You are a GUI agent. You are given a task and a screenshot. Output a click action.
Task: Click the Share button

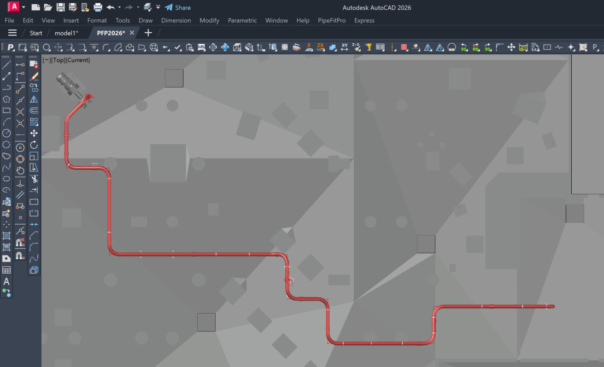coord(178,7)
